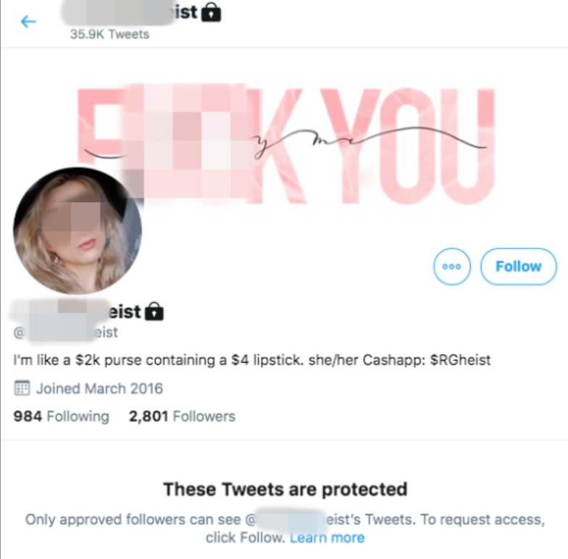The image size is (568, 559).
Task: Click the Follow button
Action: click(519, 266)
